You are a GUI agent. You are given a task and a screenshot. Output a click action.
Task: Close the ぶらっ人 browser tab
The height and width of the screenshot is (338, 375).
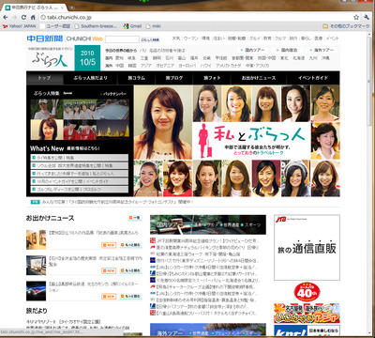pyautogui.click(x=64, y=7)
